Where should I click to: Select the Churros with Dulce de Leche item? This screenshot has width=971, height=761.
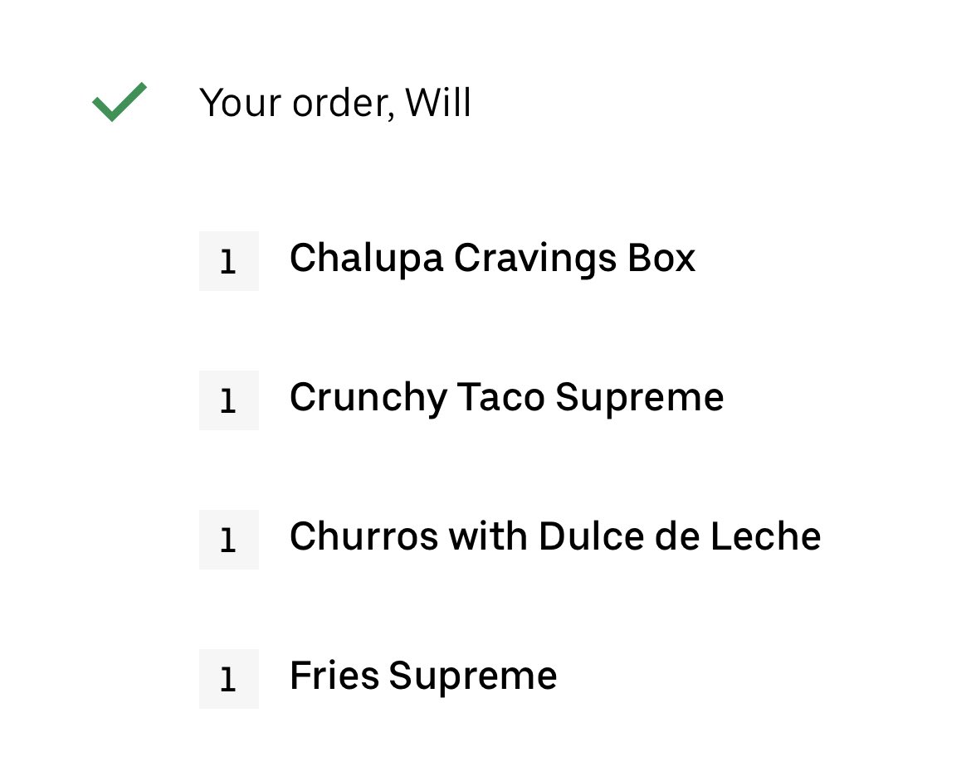pos(554,536)
